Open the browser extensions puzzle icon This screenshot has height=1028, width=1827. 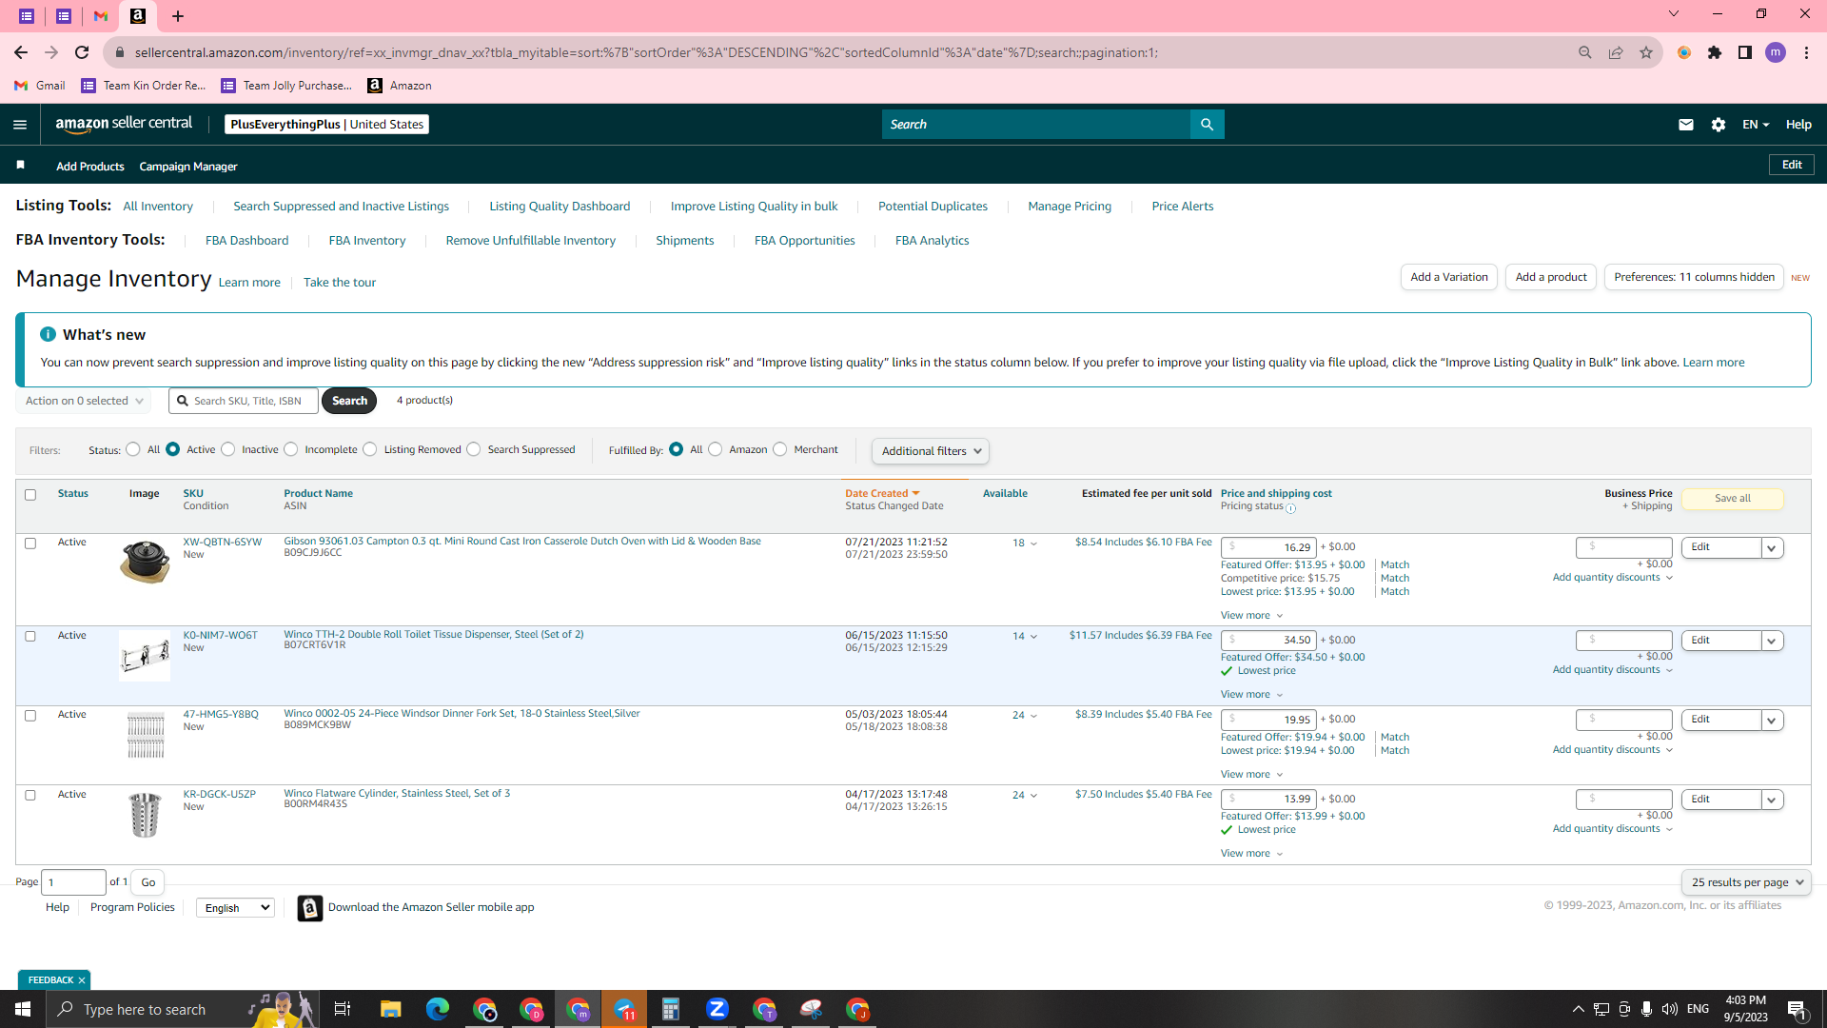click(1715, 52)
